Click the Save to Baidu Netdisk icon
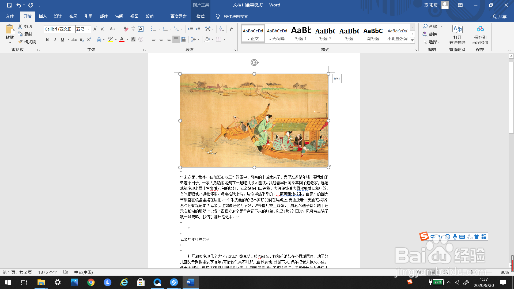Image resolution: width=514 pixels, height=289 pixels. pos(480,35)
